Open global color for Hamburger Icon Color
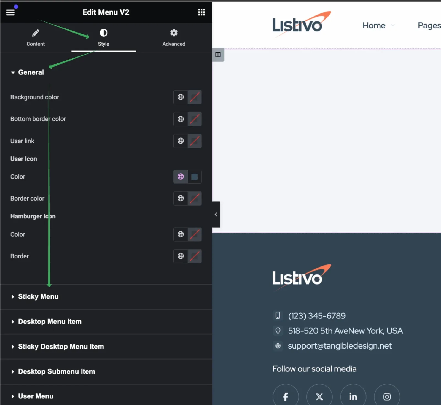Image resolution: width=441 pixels, height=405 pixels. 181,234
